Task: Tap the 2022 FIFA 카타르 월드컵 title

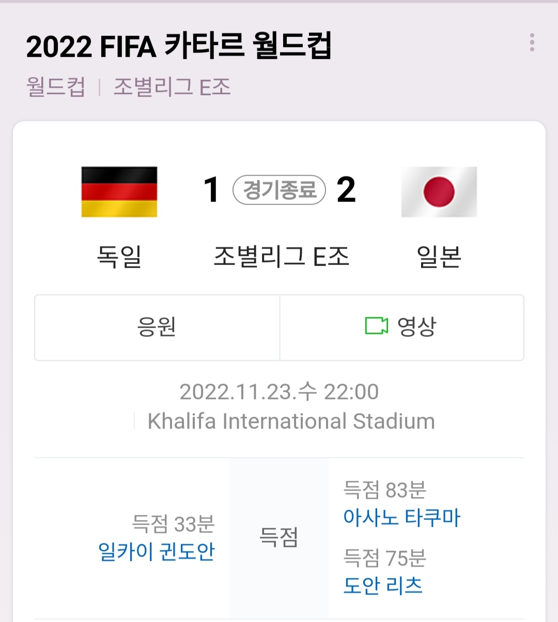Action: pos(179,46)
